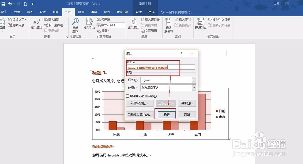Cancel the caption dialog (取消)
This screenshot has width=303, height=164.
[x=187, y=115]
